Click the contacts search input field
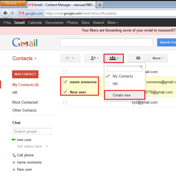Image resolution: width=176 pixels, height=176 pixels. [x=106, y=42]
